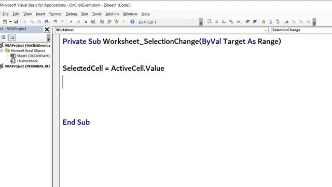Clear All Bookmarks icon
The height and width of the screenshot is (187, 332).
[x=308, y=22]
